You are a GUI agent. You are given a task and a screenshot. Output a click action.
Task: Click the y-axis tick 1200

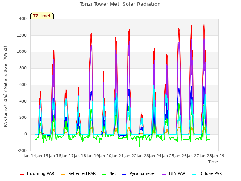point(22,35)
